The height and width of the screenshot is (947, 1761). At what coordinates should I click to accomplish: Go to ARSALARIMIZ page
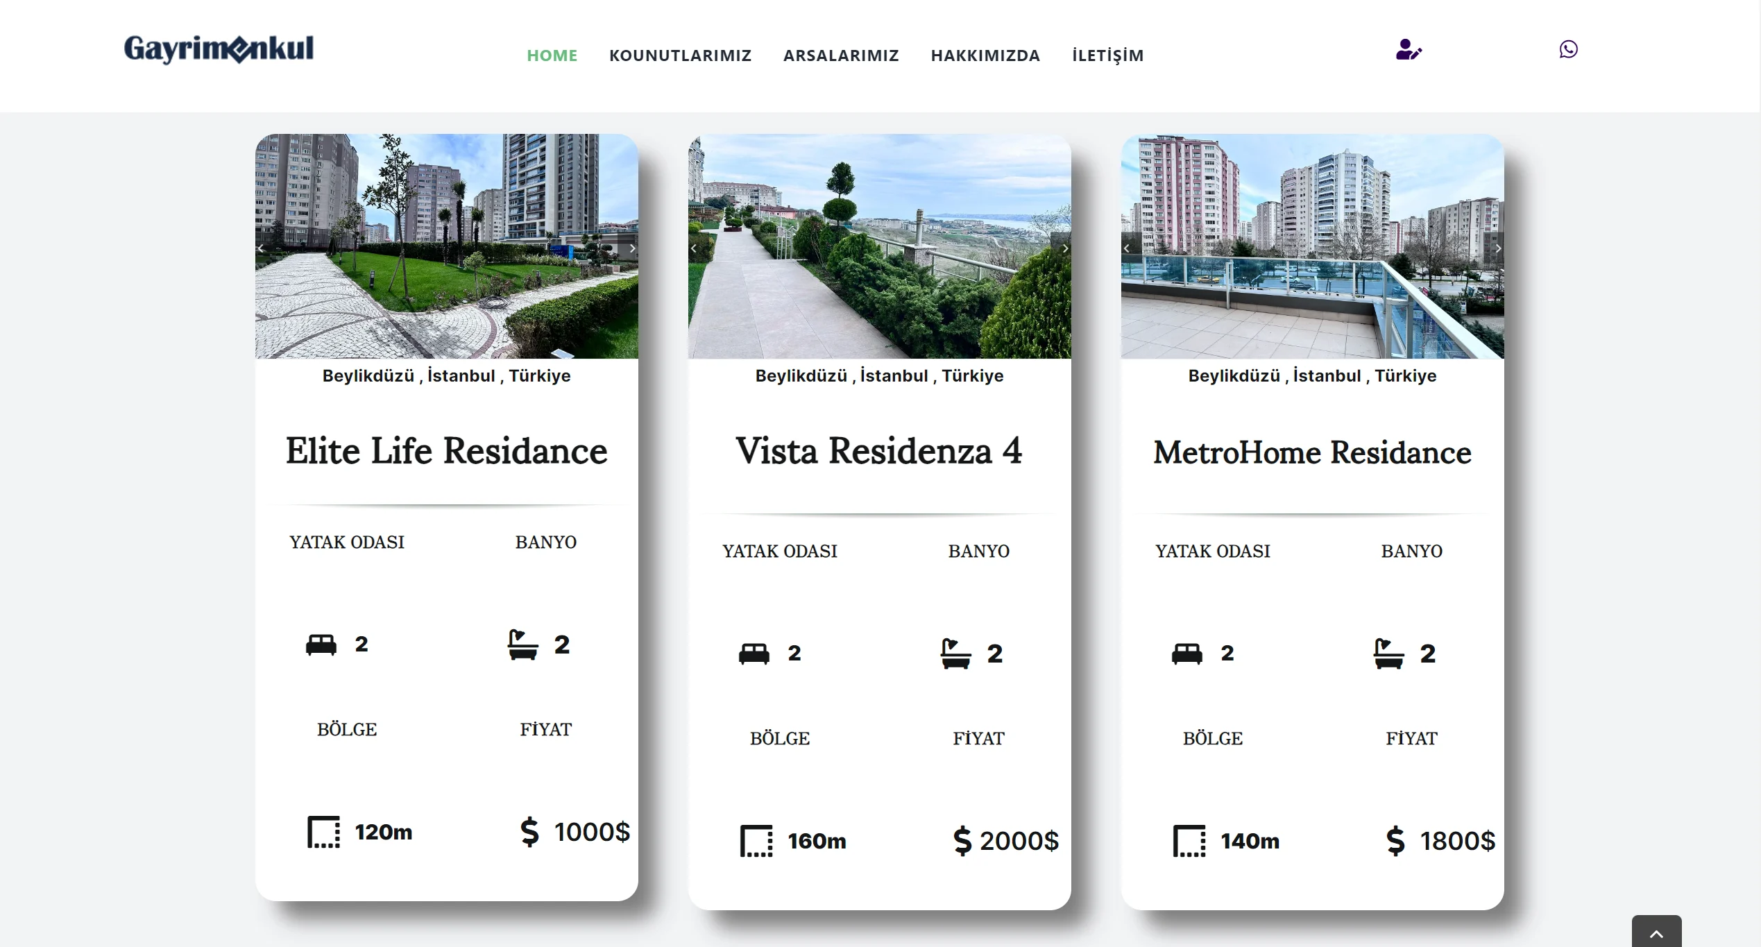[841, 56]
